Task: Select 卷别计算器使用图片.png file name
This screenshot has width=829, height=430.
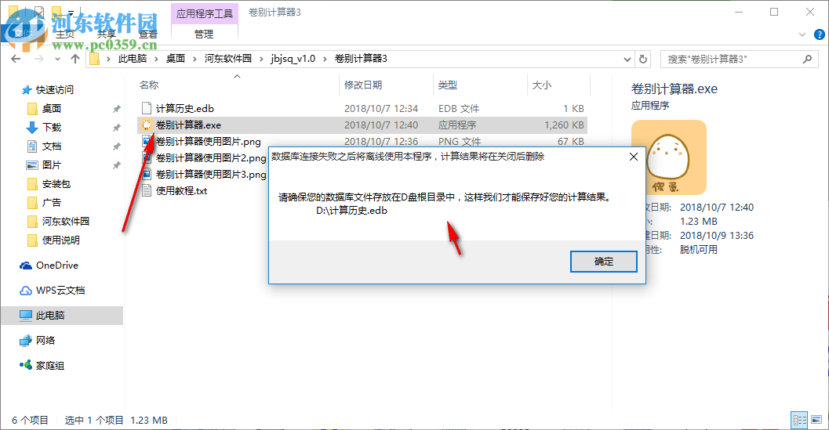Action: 209,142
